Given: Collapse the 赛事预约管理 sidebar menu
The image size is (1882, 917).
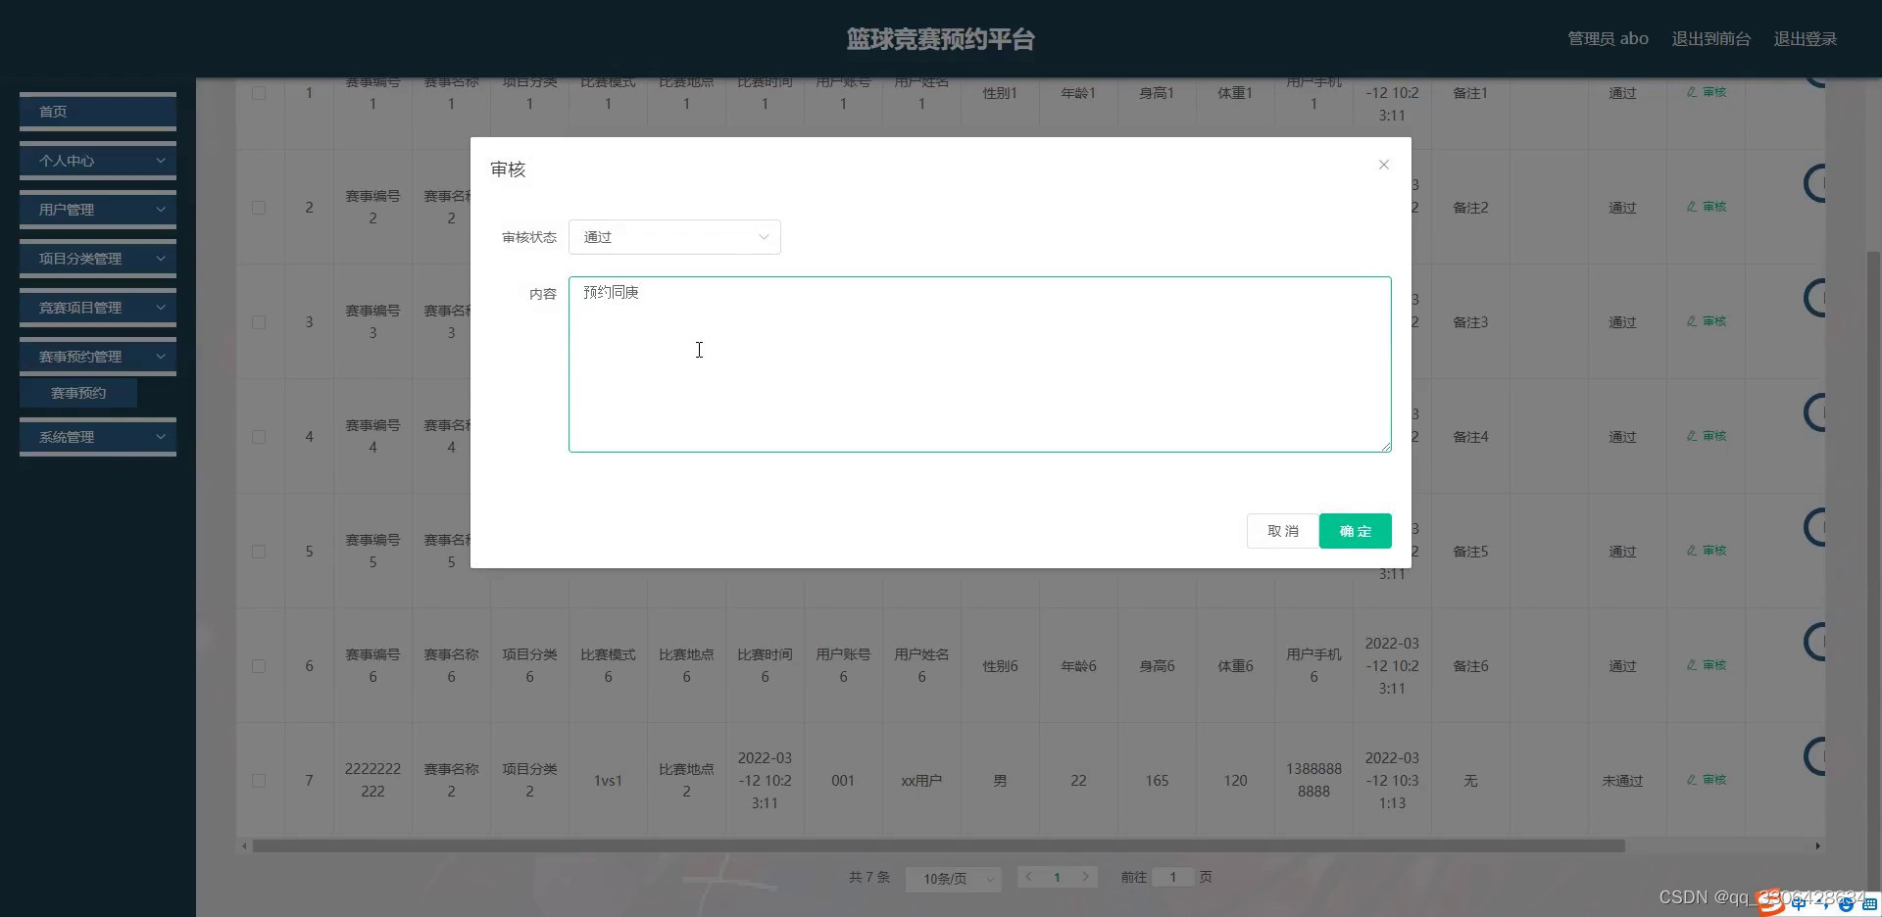Looking at the screenshot, I should (98, 357).
